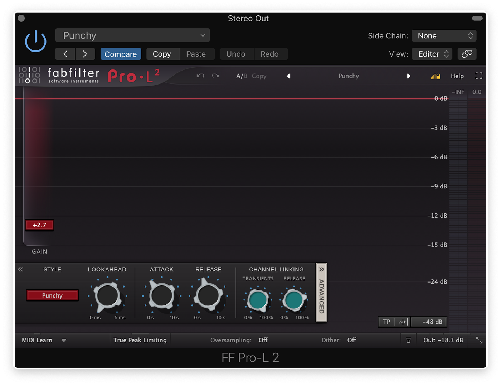
Task: Toggle A/B state switch
Action: 242,76
